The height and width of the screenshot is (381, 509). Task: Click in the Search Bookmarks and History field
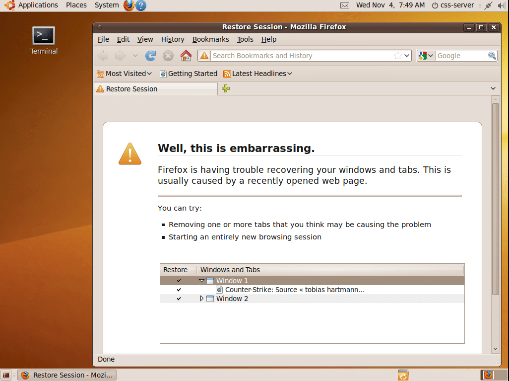point(302,56)
